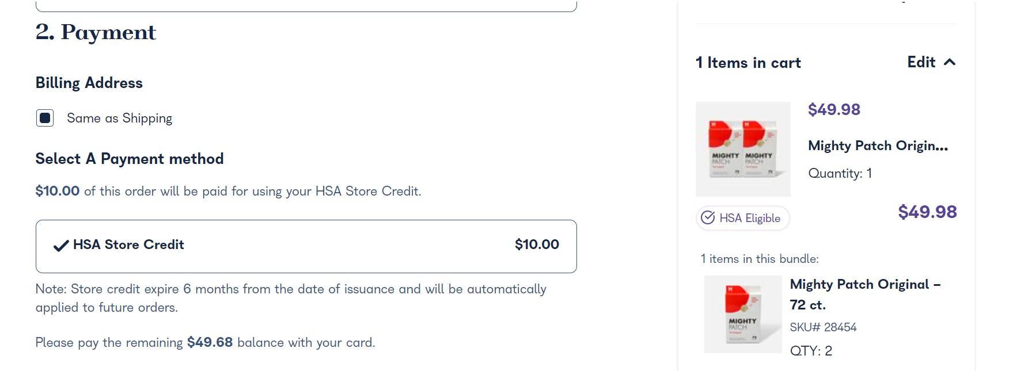Click the bundle item Mighty Patch thumbnail
Viewport: 1013px width, 371px height.
pyautogui.click(x=743, y=314)
